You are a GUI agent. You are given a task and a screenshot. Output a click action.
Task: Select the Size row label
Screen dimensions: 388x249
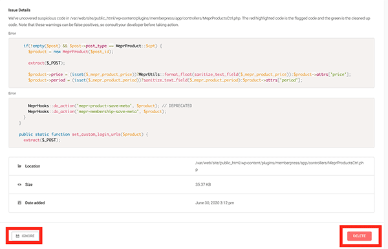point(28,184)
